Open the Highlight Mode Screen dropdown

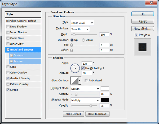85,89
